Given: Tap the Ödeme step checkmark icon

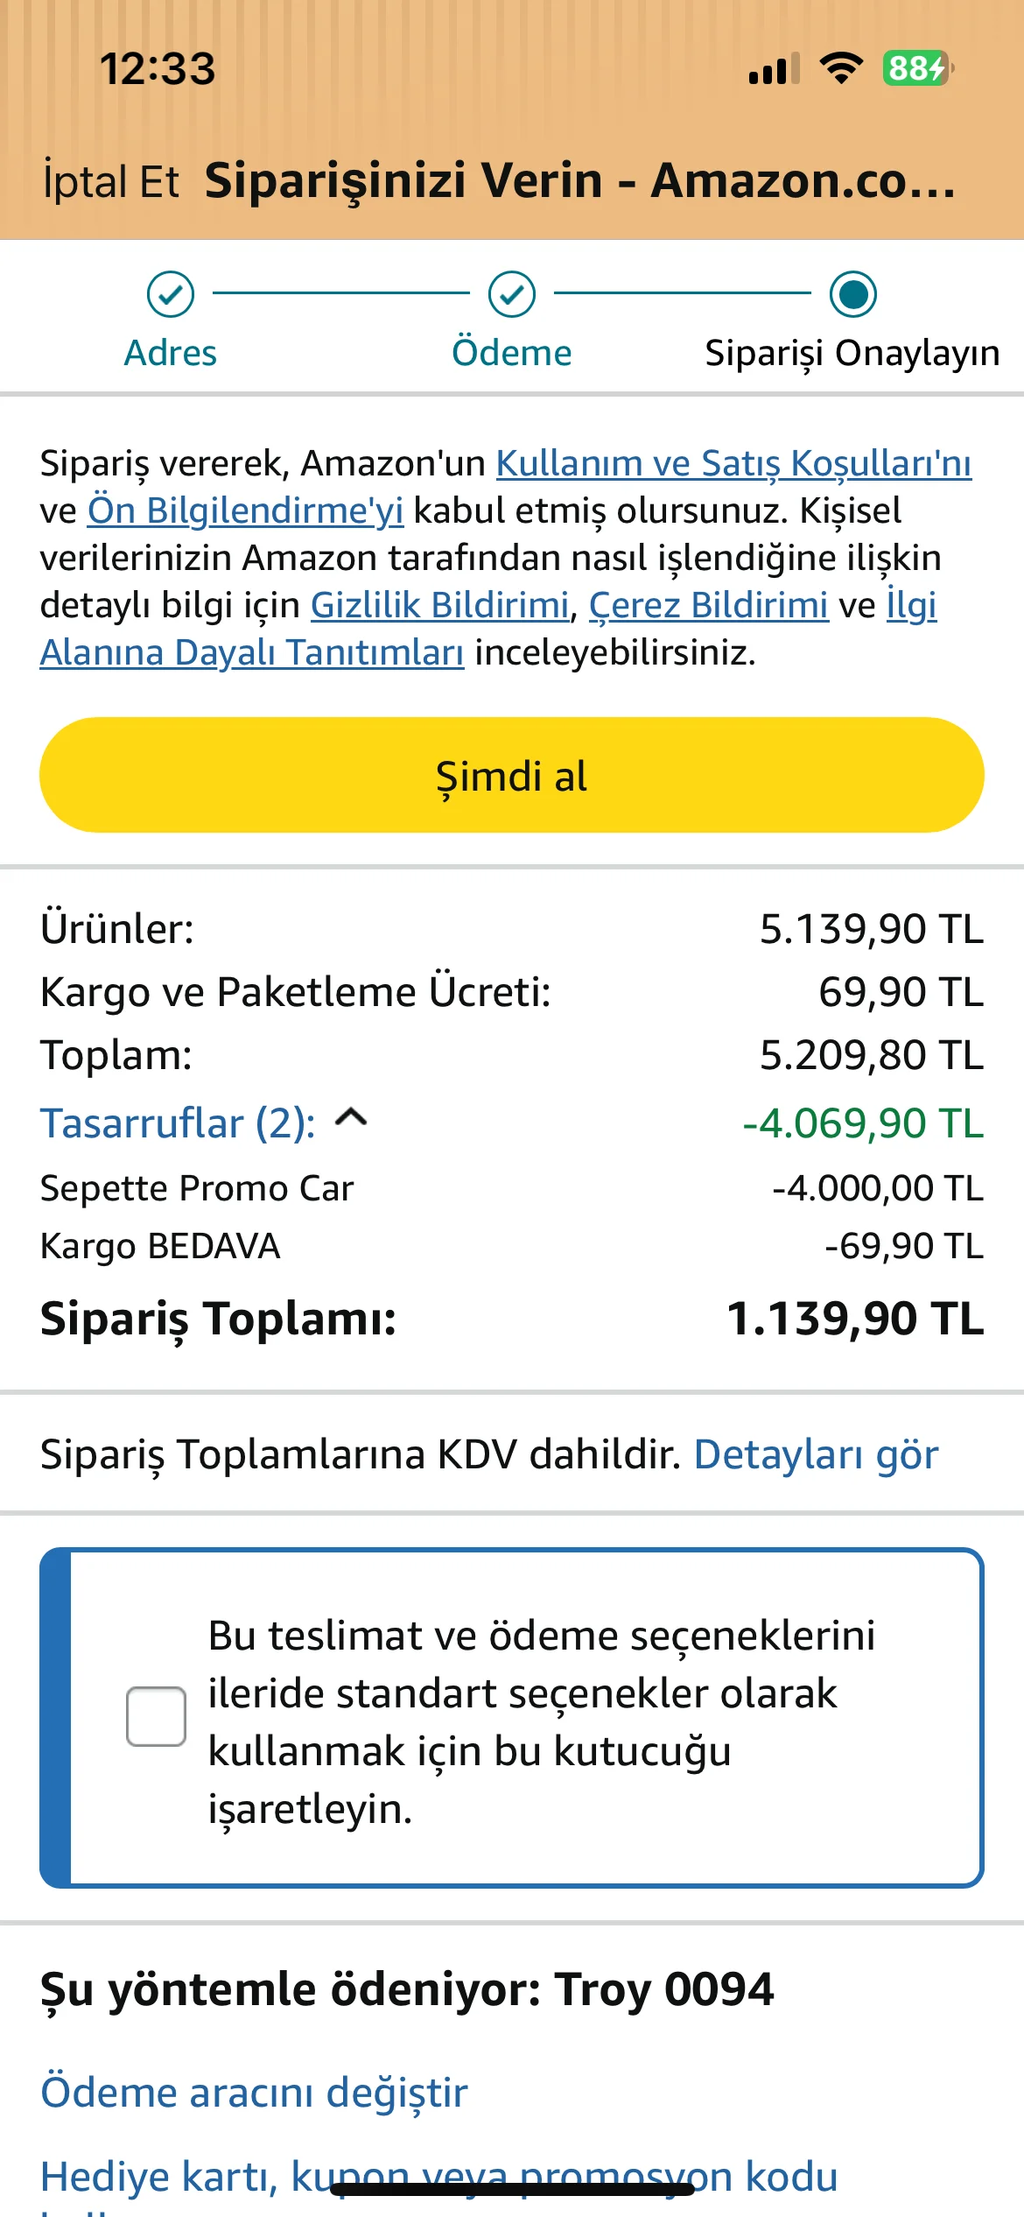Looking at the screenshot, I should 512,294.
